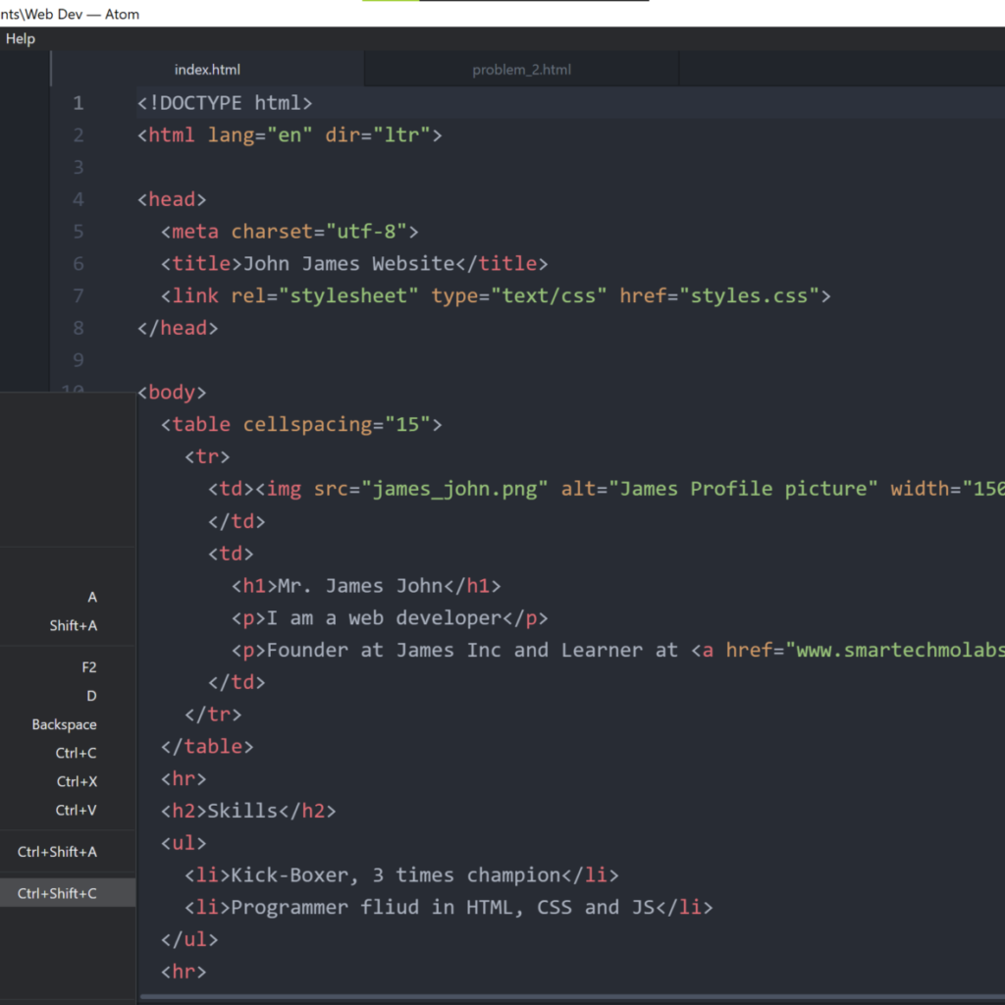The image size is (1005, 1005).
Task: Open the Help menu
Action: (20, 38)
